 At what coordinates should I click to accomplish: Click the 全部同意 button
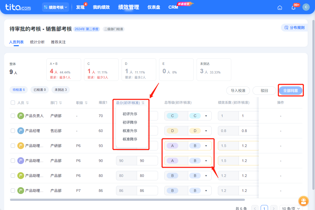click(291, 91)
